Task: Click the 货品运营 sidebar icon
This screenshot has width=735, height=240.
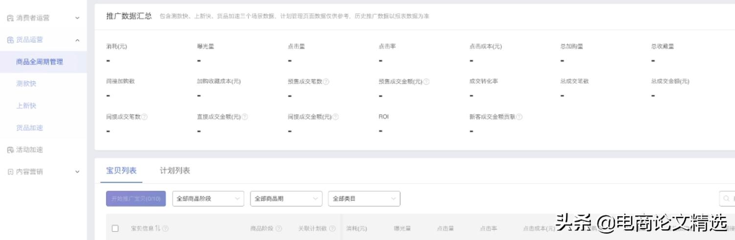Action: click(10, 40)
